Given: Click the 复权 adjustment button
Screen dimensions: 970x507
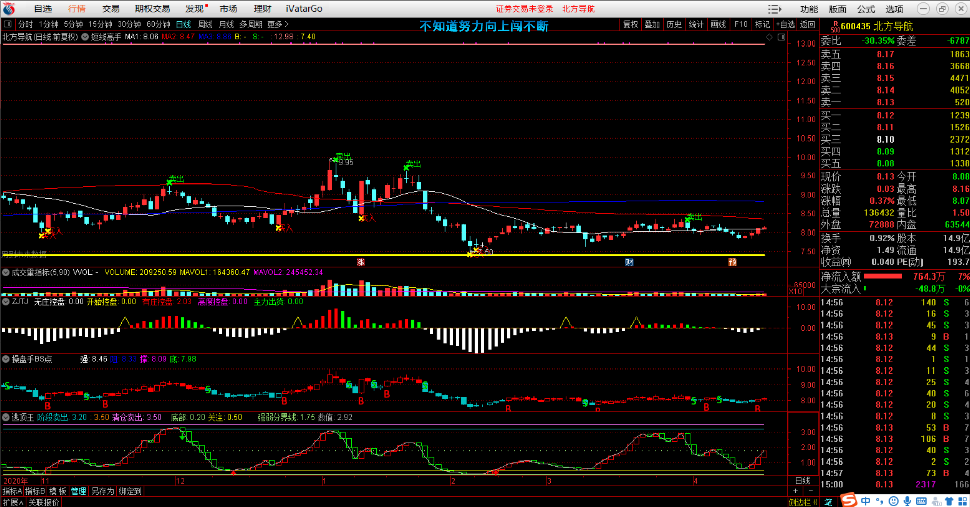Looking at the screenshot, I should (630, 24).
